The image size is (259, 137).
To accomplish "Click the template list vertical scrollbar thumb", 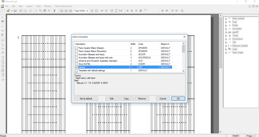I will coord(183,49).
